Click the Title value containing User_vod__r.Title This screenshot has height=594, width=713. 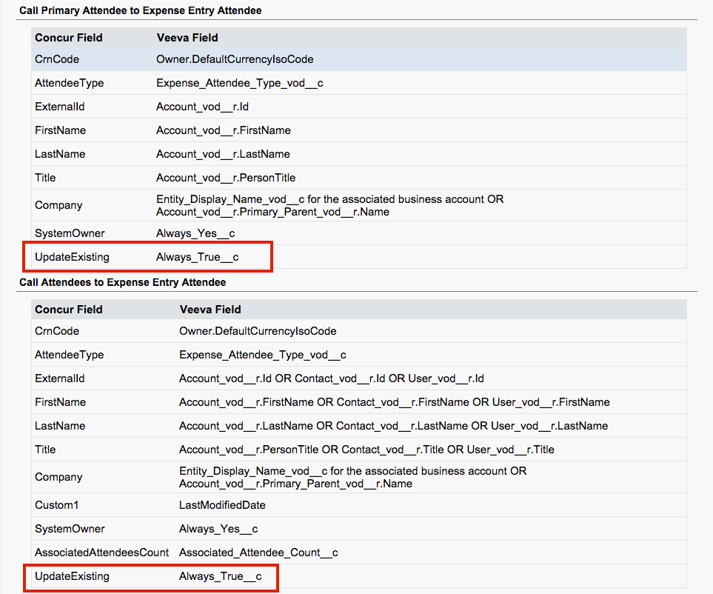366,450
